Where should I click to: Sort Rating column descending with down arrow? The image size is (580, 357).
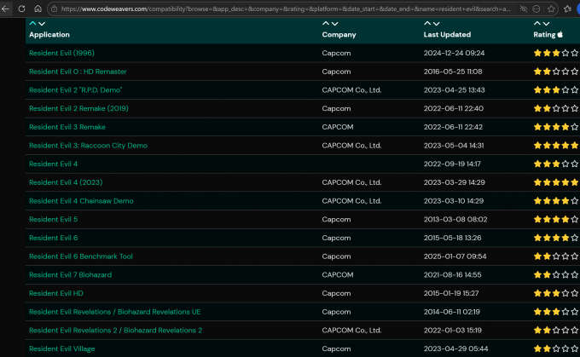547,23
